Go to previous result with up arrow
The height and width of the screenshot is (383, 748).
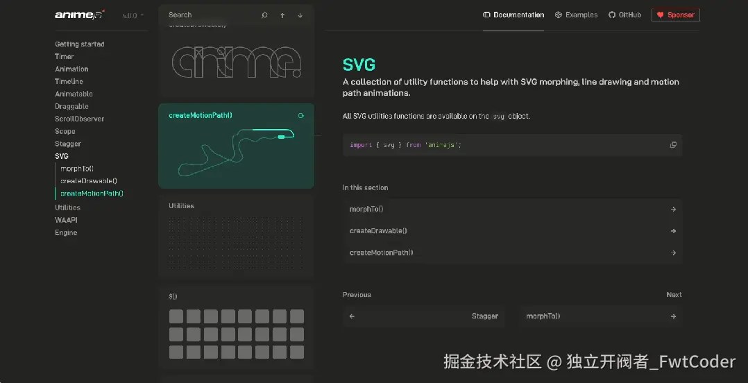pyautogui.click(x=282, y=15)
